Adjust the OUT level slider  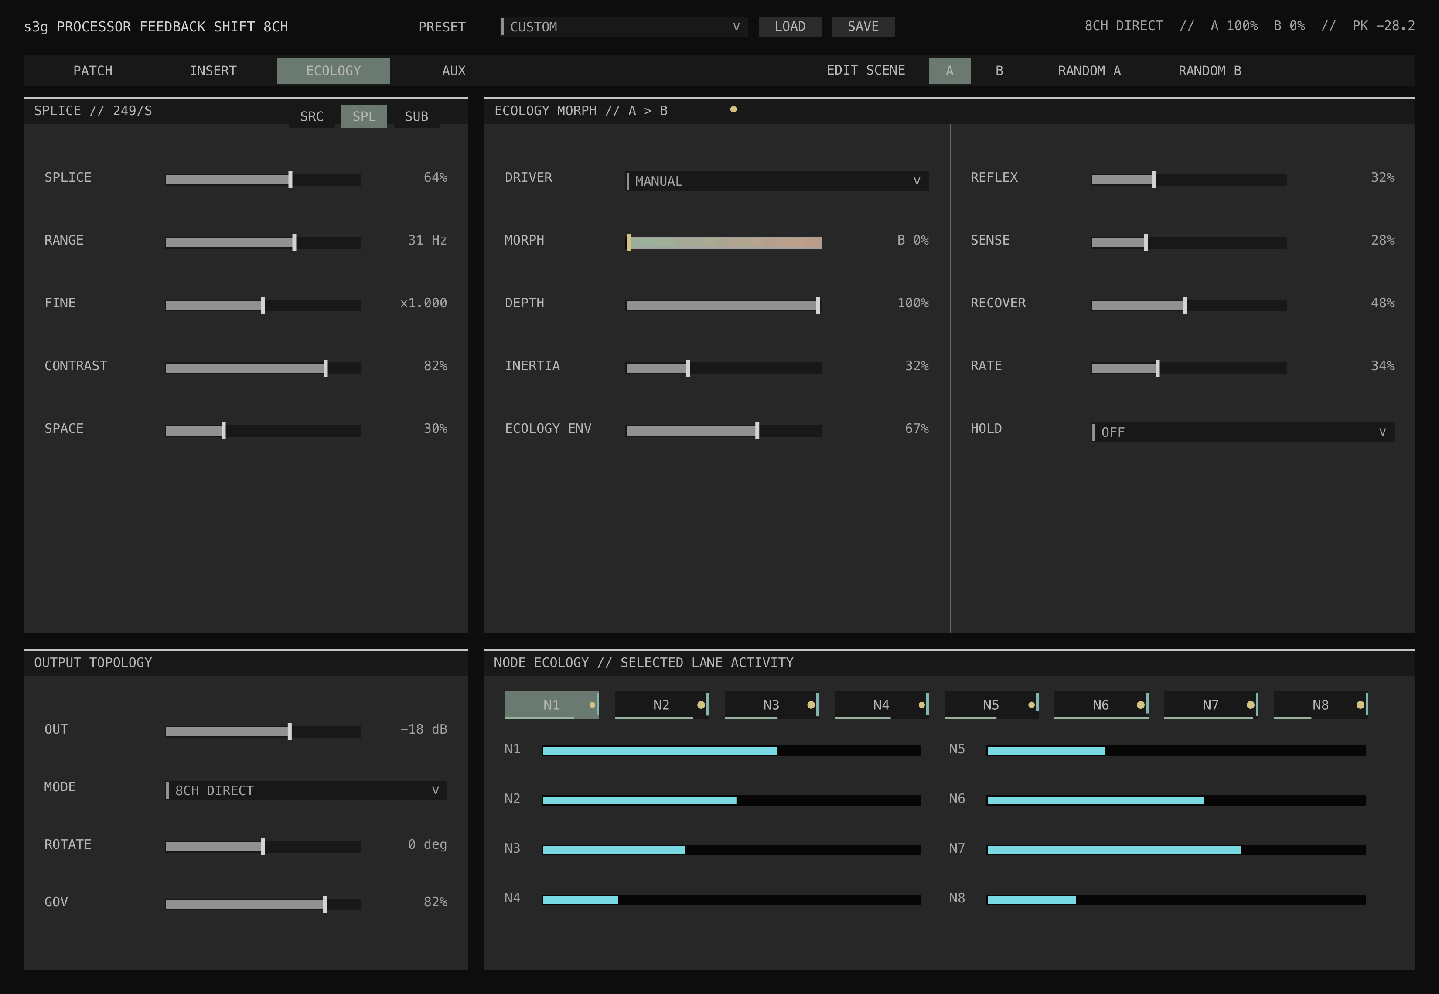pos(263,732)
